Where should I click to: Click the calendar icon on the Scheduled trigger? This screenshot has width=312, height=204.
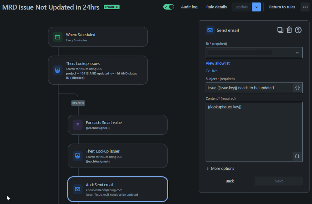57,37
